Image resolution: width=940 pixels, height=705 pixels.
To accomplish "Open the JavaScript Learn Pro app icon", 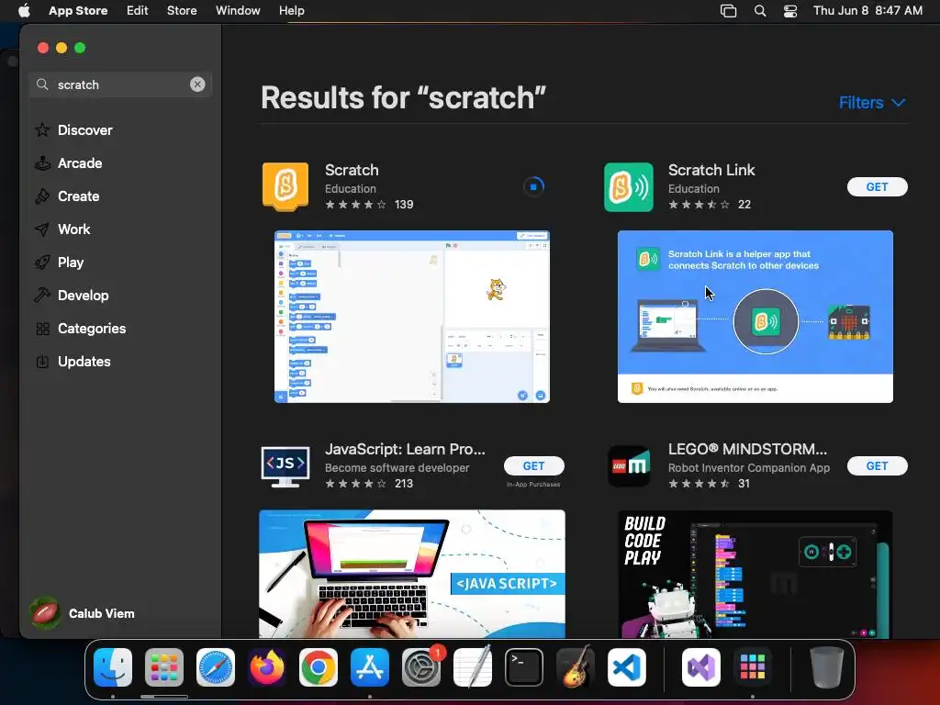I will coord(285,465).
